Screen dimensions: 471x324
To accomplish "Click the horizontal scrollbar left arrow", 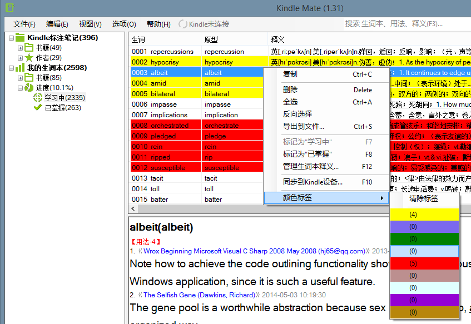I will coord(133,208).
